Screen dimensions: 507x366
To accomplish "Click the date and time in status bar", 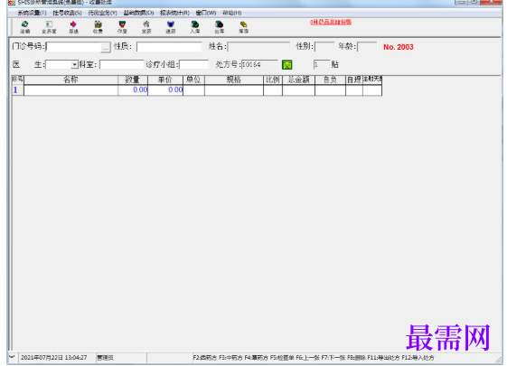I will pos(54,358).
